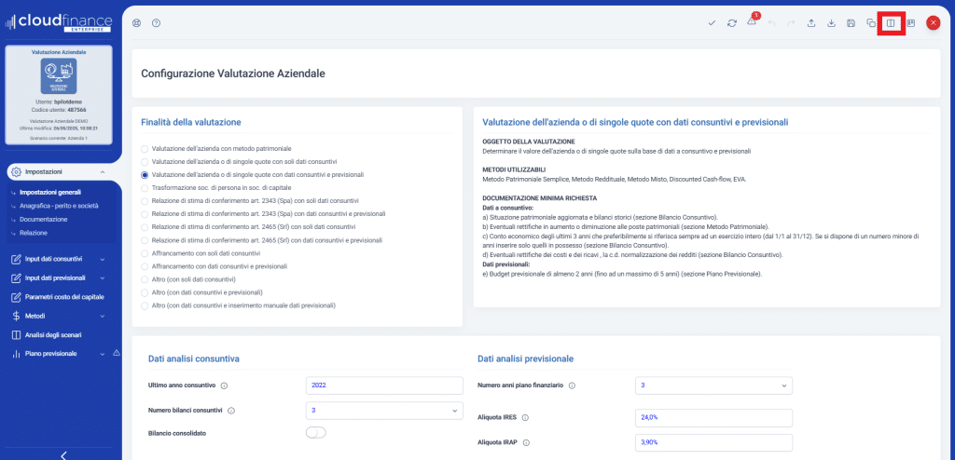Open Documentazione submenu item
This screenshot has height=460, width=955.
pyautogui.click(x=43, y=219)
